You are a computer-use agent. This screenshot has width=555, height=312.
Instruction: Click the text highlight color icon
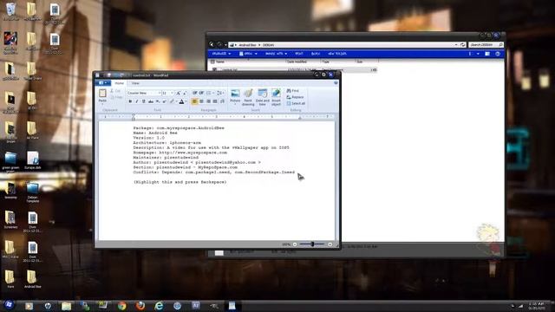[x=172, y=101]
